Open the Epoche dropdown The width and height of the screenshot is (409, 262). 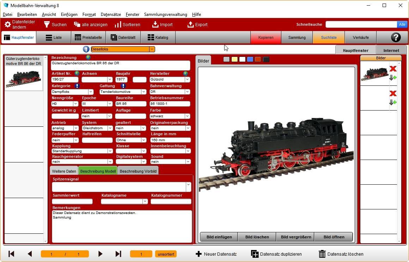click(109, 104)
